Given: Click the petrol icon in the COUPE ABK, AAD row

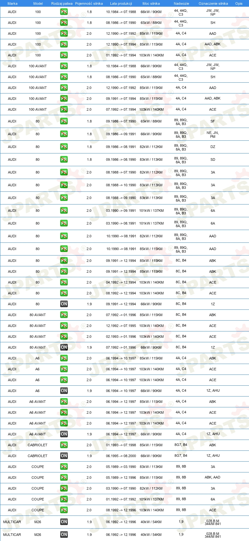Looking at the screenshot, I should tap(64, 478).
